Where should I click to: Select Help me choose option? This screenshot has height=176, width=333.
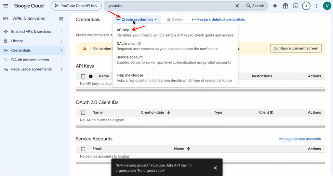pyautogui.click(x=175, y=78)
